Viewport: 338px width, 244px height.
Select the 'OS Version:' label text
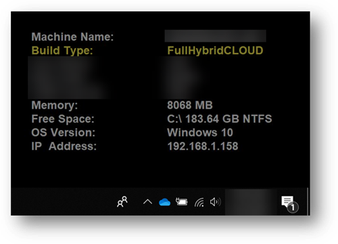pyautogui.click(x=64, y=132)
